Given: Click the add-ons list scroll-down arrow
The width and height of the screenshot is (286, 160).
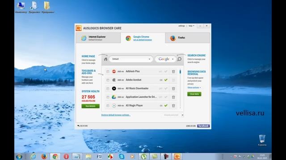Looking at the screenshot, I should pyautogui.click(x=180, y=108).
